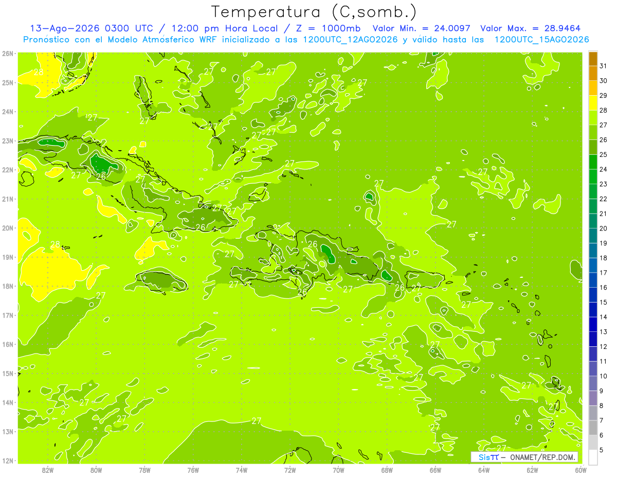Click the Sisπ ONAMET/REP.DOM. logo box
Screen dimensions: 617x477
[x=524, y=457]
